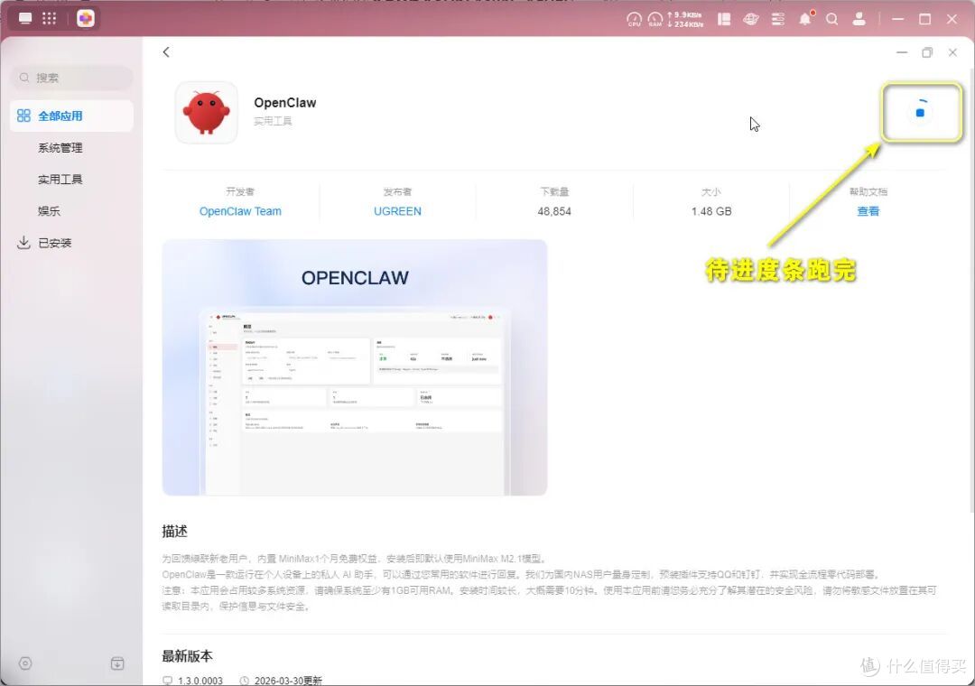Open 娱乐 category
The width and height of the screenshot is (975, 686).
click(x=49, y=211)
